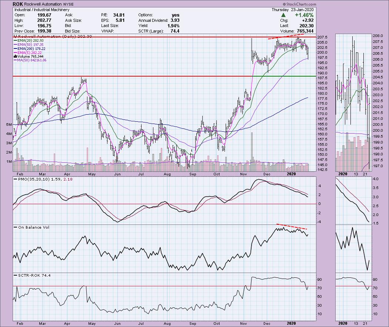Click the Options value yes
The width and height of the screenshot is (389, 327).
[175, 15]
